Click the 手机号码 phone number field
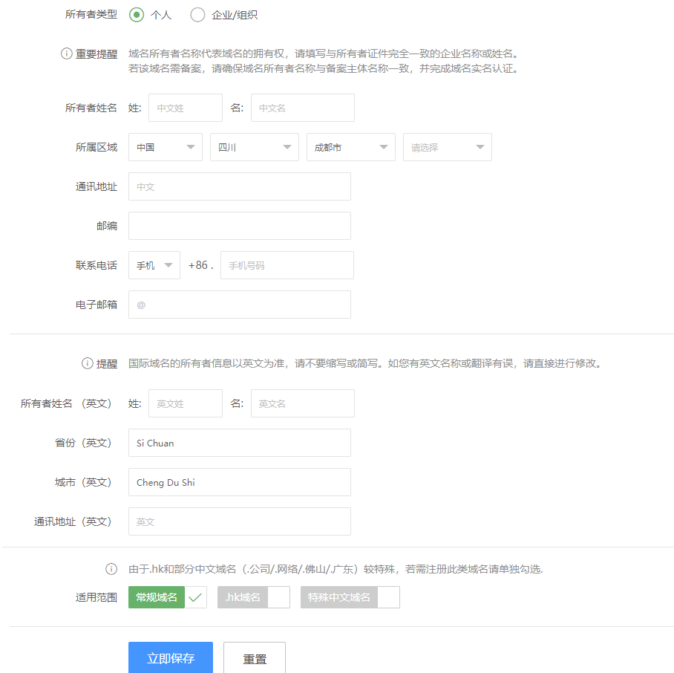The width and height of the screenshot is (674, 673). coord(287,265)
